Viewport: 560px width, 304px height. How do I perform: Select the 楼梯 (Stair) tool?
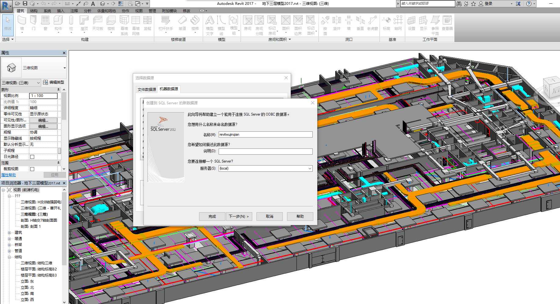[195, 23]
